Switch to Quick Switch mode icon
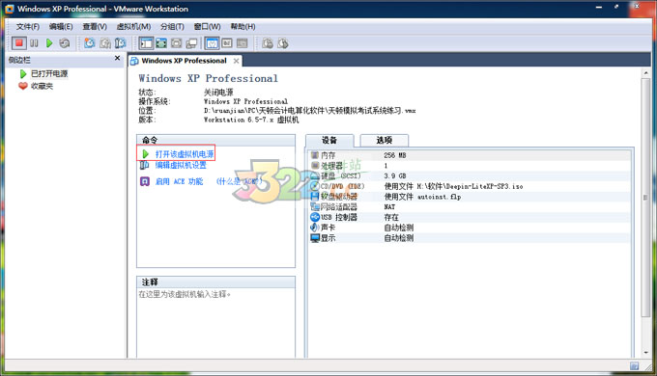Image resolution: width=657 pixels, height=376 pixels. [161, 43]
